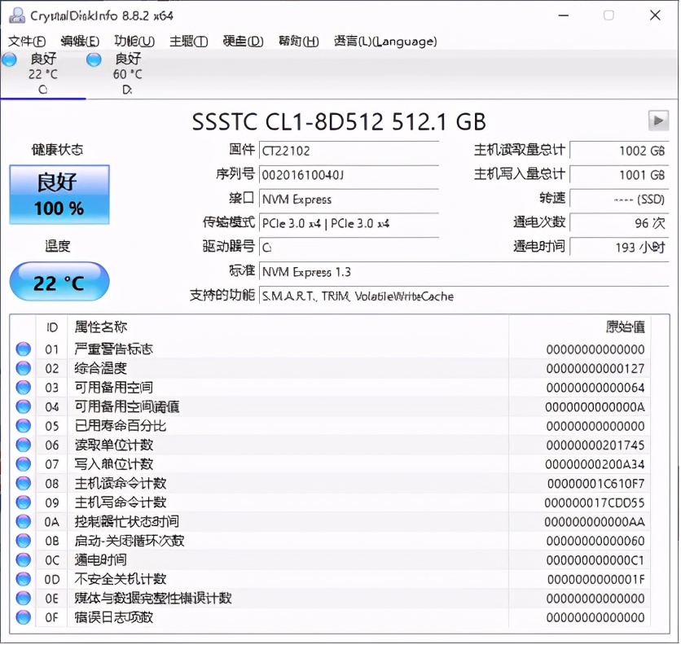Click the host writes value 1001 GB
The height and width of the screenshot is (645, 681).
(x=619, y=175)
